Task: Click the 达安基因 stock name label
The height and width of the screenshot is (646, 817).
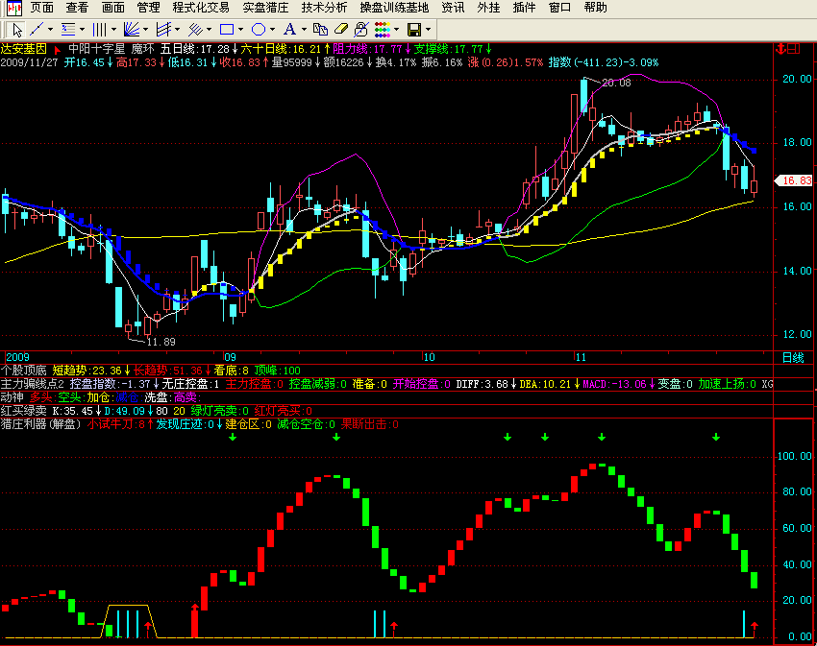Action: (23, 48)
